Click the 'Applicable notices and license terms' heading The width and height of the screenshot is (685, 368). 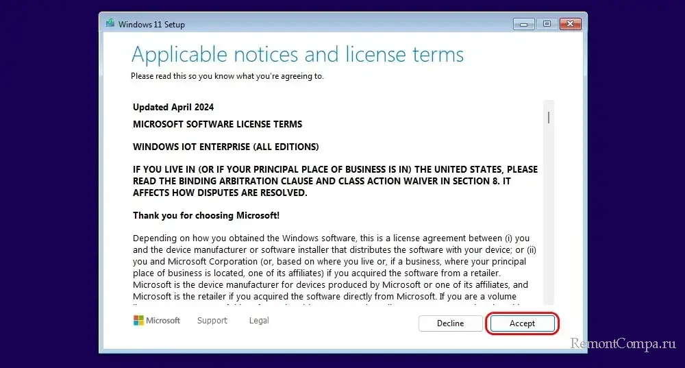click(297, 55)
